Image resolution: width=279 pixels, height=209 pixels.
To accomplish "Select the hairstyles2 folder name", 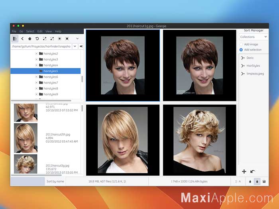I will tap(51, 54).
